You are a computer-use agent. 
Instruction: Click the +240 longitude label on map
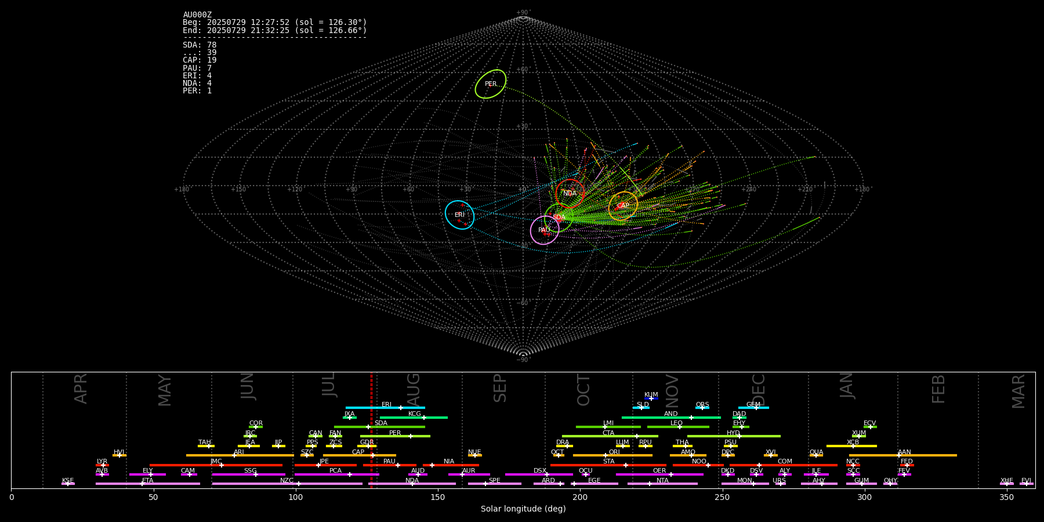[x=749, y=189]
